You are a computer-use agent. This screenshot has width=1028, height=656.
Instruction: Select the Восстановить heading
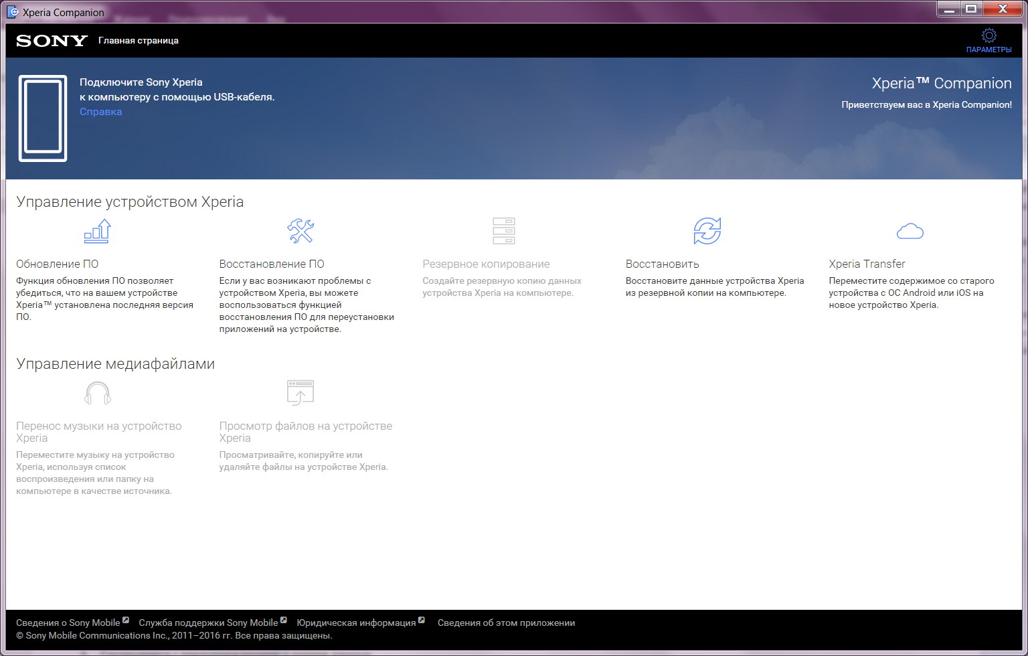coord(663,264)
